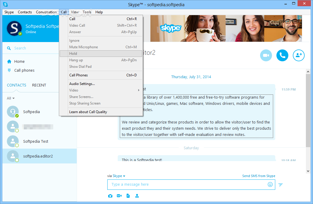Click the Softpedia profile avatar picture
The height and width of the screenshot is (204, 313).
click(14, 28)
